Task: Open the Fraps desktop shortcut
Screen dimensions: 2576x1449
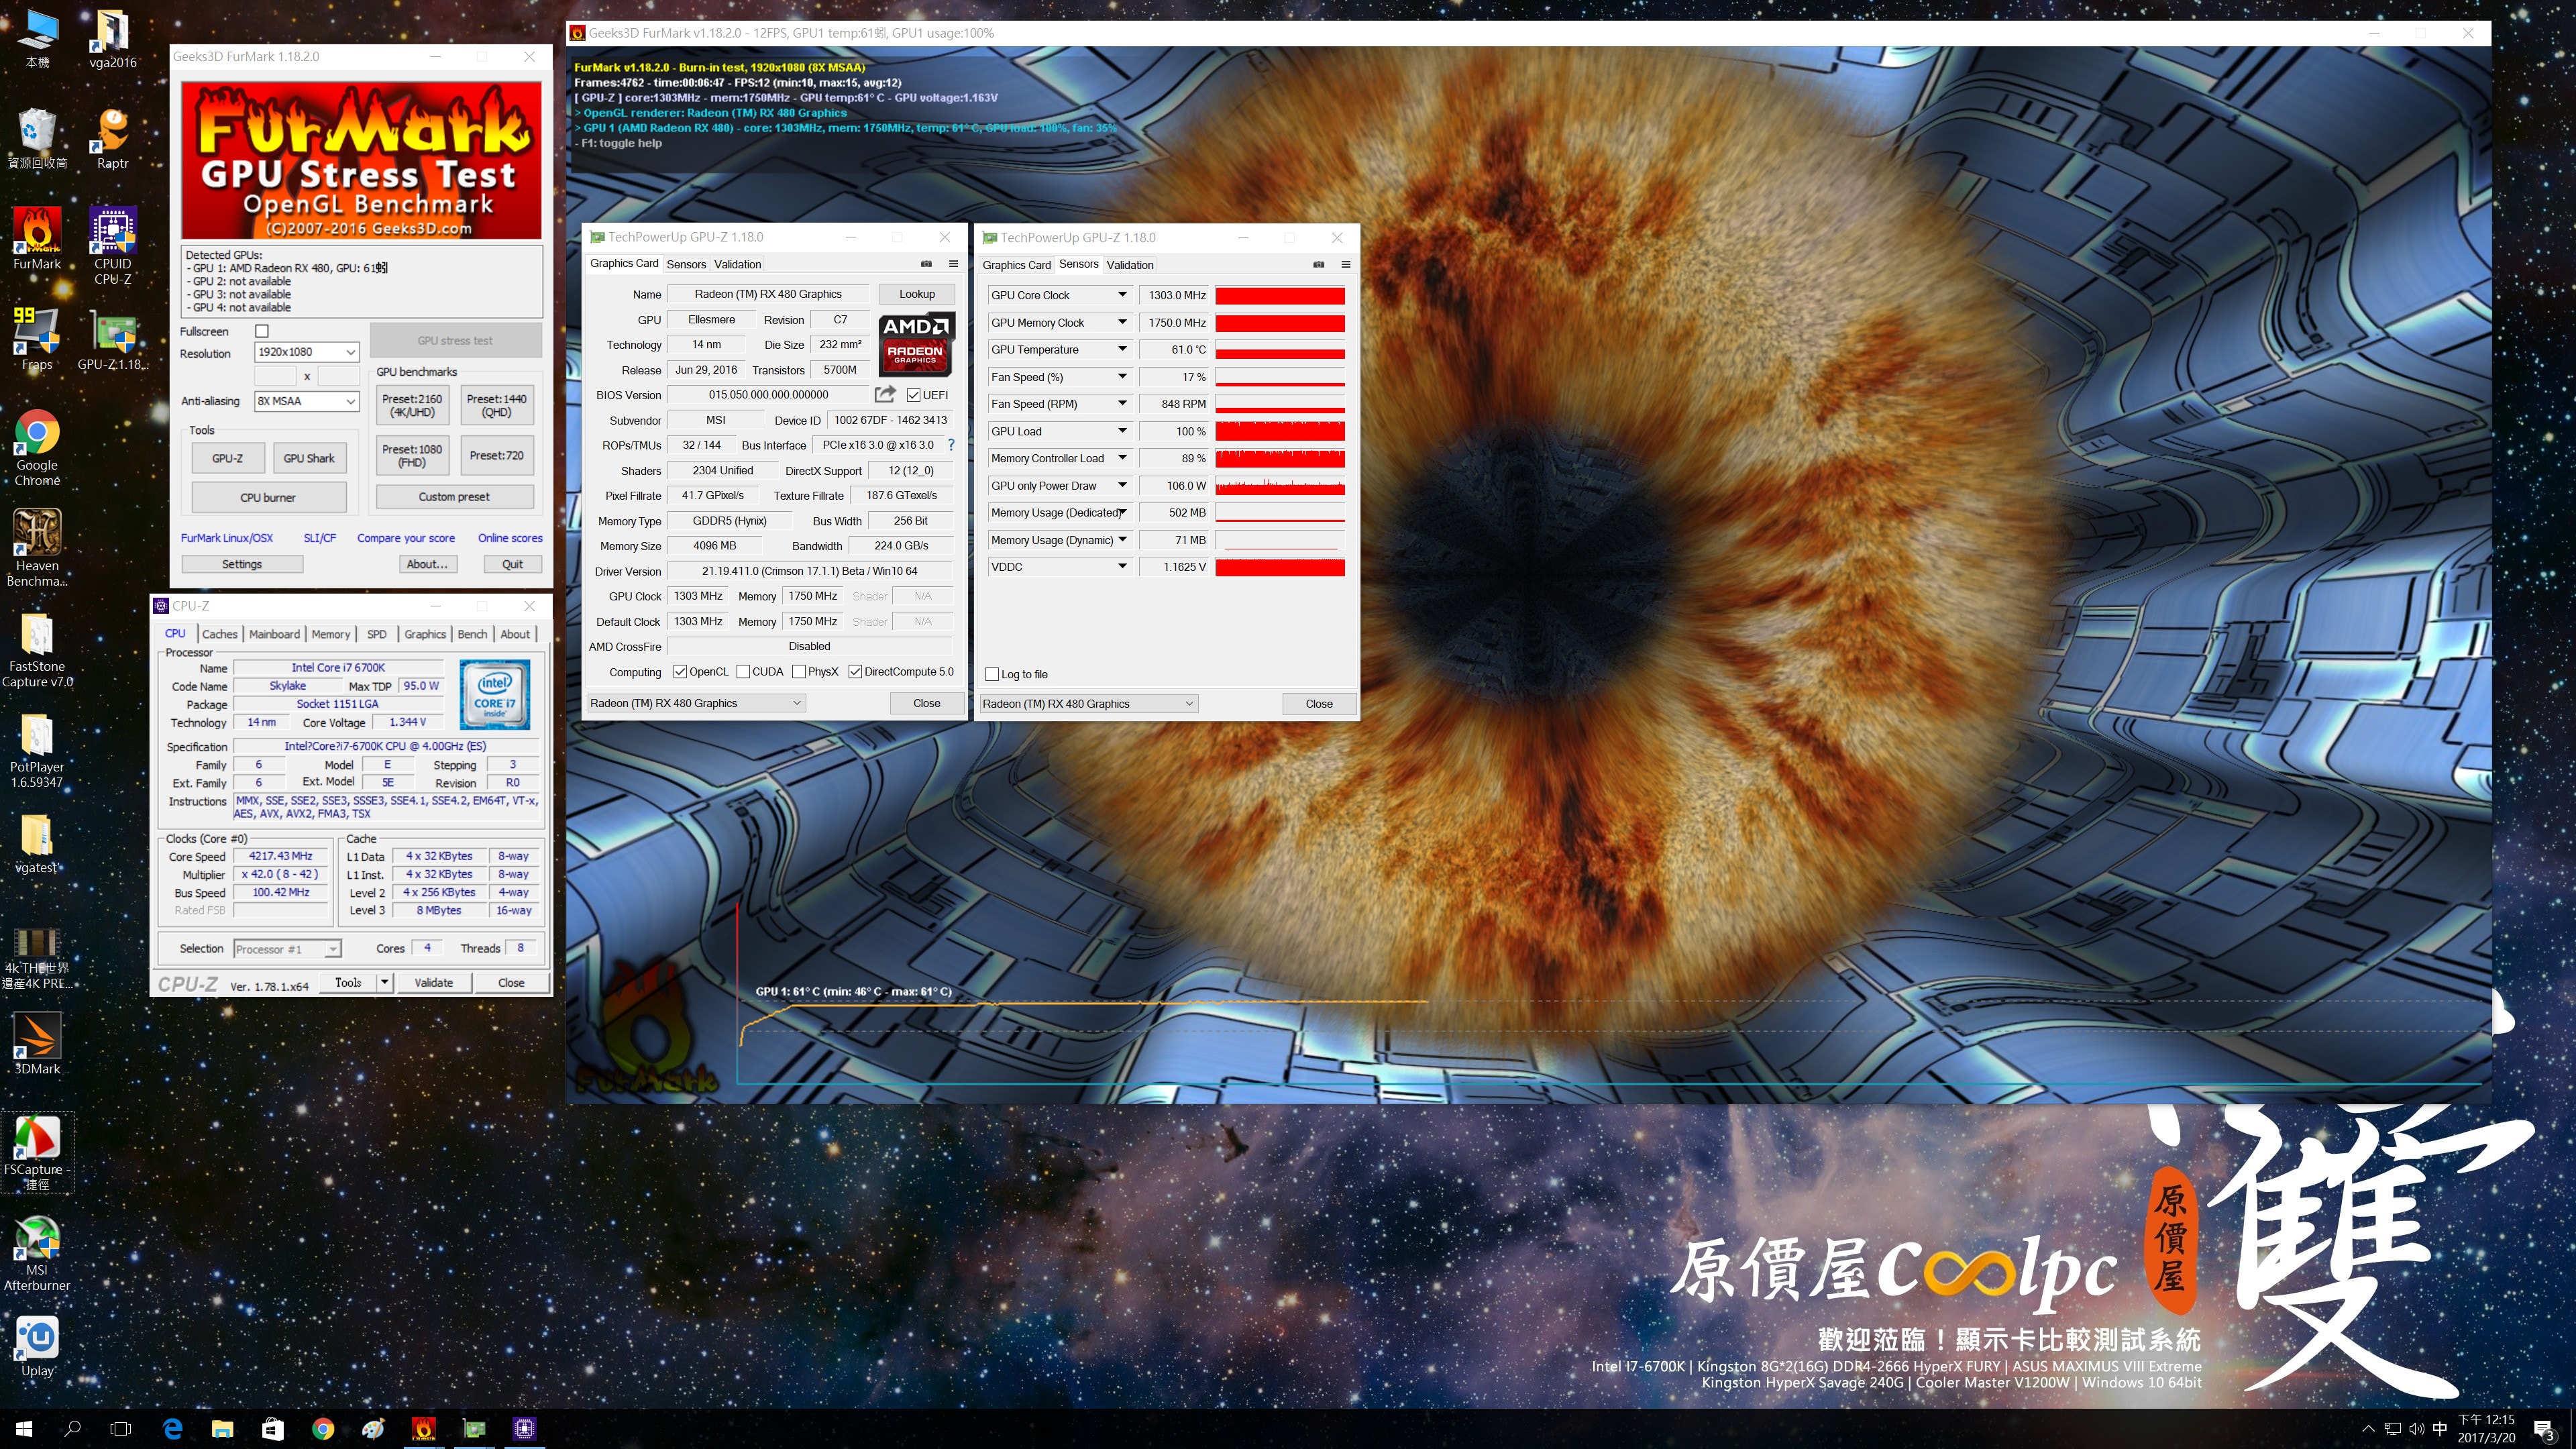Action: point(37,339)
